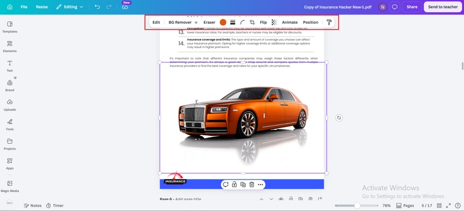464x211 pixels.
Task: Open Elements in the sidebar
Action: tap(10, 46)
